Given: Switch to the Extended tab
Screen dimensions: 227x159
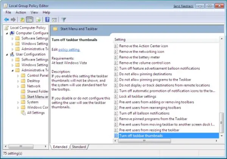Looking at the screenshot, I should click(60, 147).
